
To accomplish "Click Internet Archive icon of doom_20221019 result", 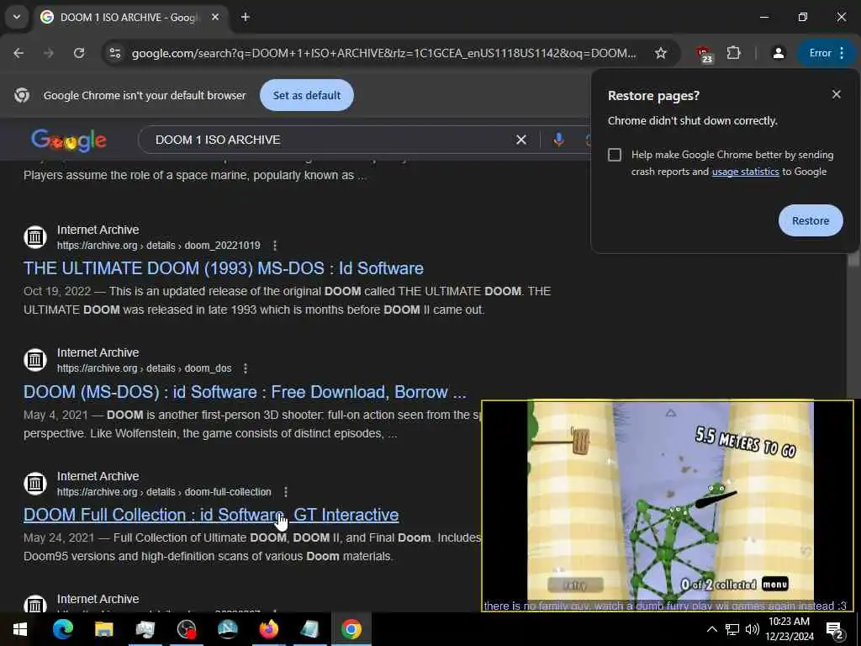I will [x=35, y=237].
